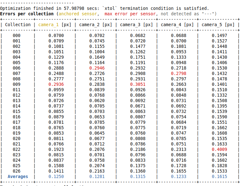Click the camera_2 [px] column header

pos(95,25)
